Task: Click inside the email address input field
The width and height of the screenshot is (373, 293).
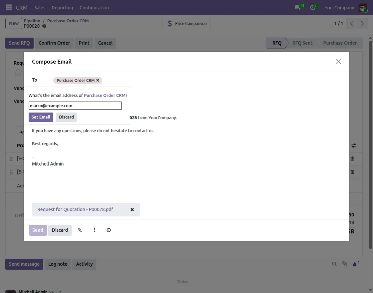Action: pos(75,106)
